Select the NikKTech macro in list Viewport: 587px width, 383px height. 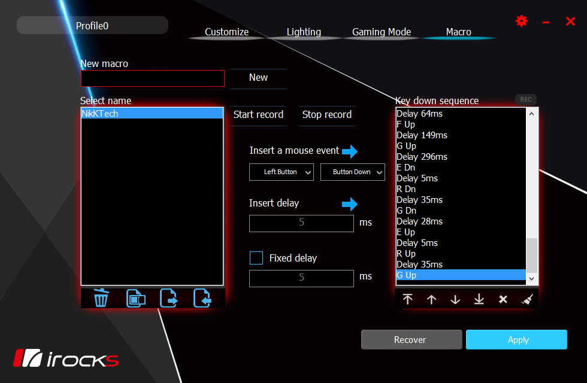point(152,113)
